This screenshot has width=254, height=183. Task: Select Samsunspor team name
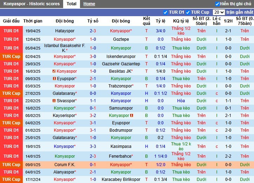[x=121, y=108]
